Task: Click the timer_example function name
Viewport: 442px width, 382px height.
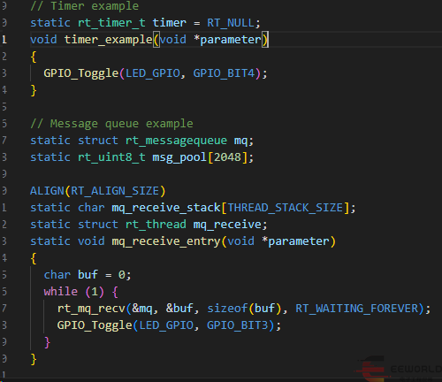Action: pos(109,40)
